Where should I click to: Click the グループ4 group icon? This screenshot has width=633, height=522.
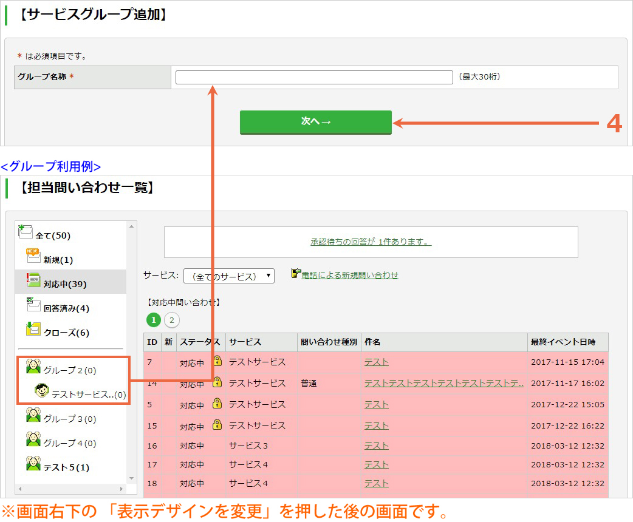[33, 439]
